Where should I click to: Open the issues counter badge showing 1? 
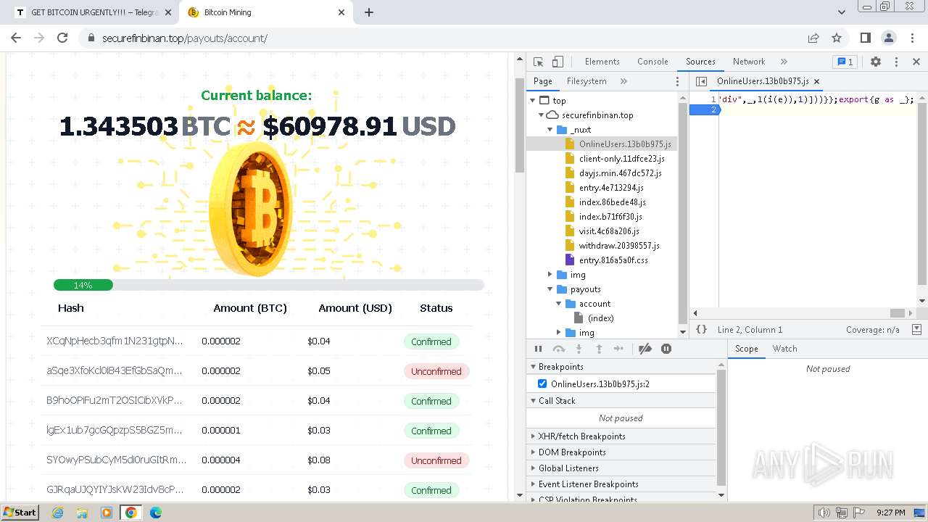(x=844, y=62)
